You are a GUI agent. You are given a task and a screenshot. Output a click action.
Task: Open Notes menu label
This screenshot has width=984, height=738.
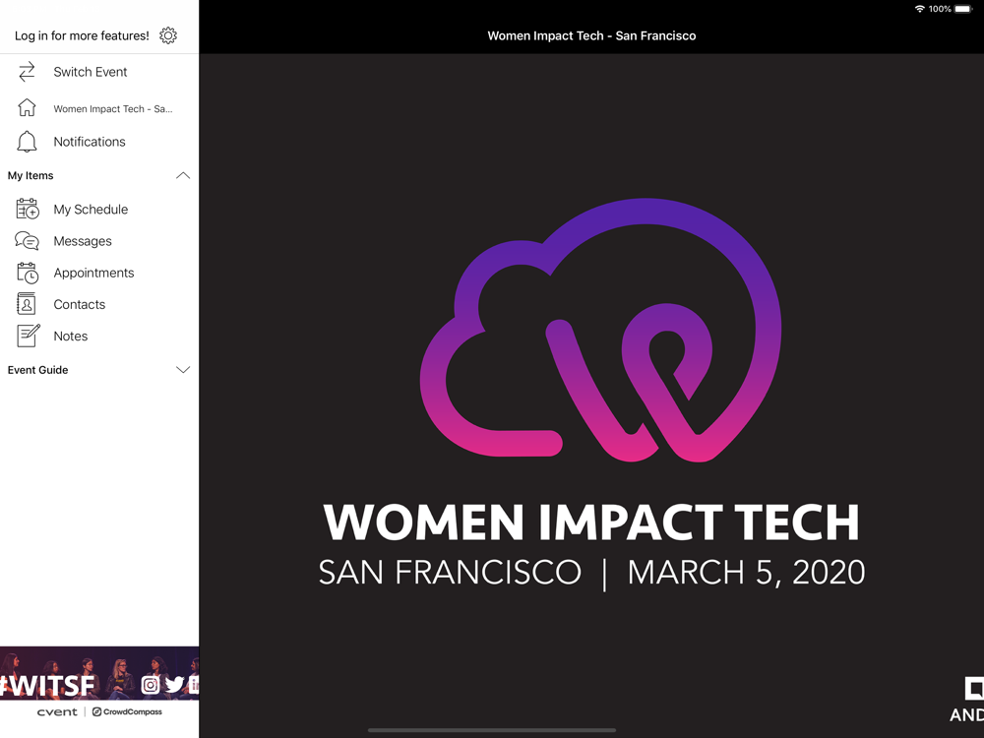tap(71, 337)
